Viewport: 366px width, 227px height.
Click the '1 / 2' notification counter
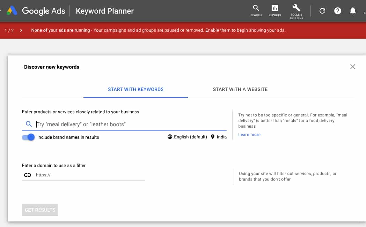9,31
